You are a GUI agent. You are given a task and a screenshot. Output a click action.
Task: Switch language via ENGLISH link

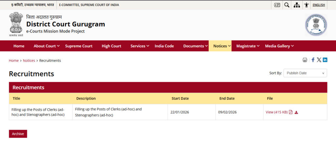pos(319,5)
